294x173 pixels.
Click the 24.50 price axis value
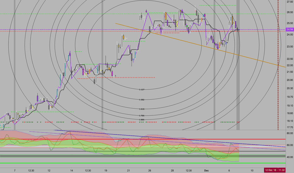click(290, 35)
